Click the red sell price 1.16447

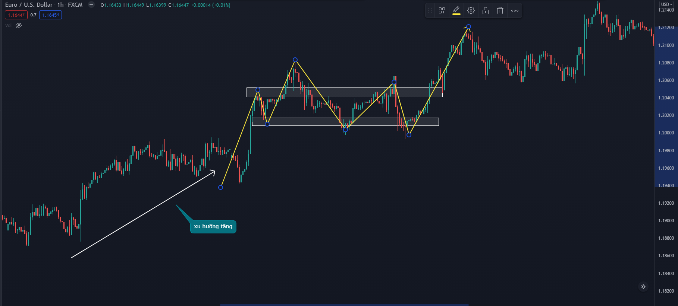(16, 15)
